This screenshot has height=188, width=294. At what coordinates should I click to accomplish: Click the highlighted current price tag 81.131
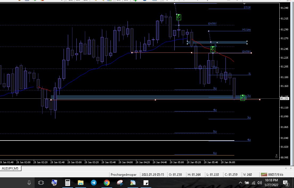(x=284, y=98)
